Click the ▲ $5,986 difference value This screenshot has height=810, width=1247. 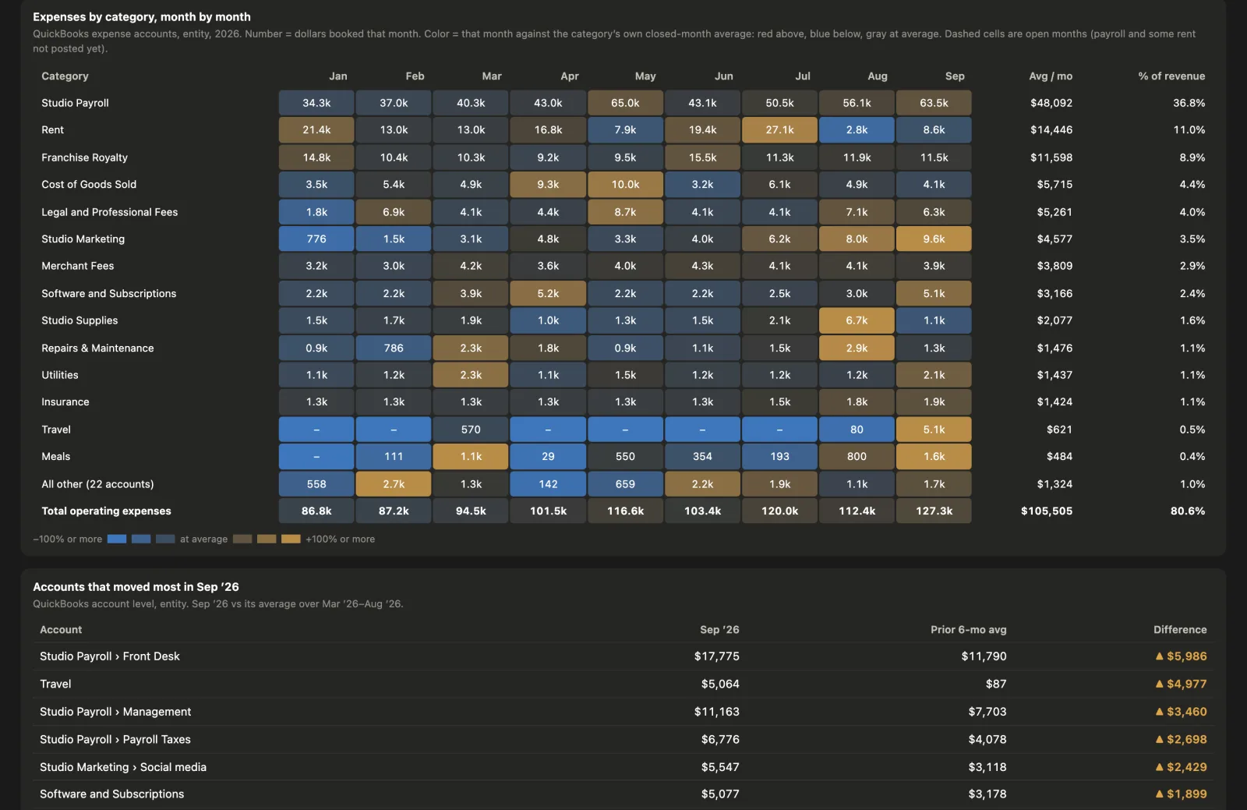click(x=1181, y=656)
